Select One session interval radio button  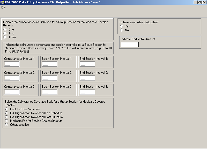(x=5, y=29)
